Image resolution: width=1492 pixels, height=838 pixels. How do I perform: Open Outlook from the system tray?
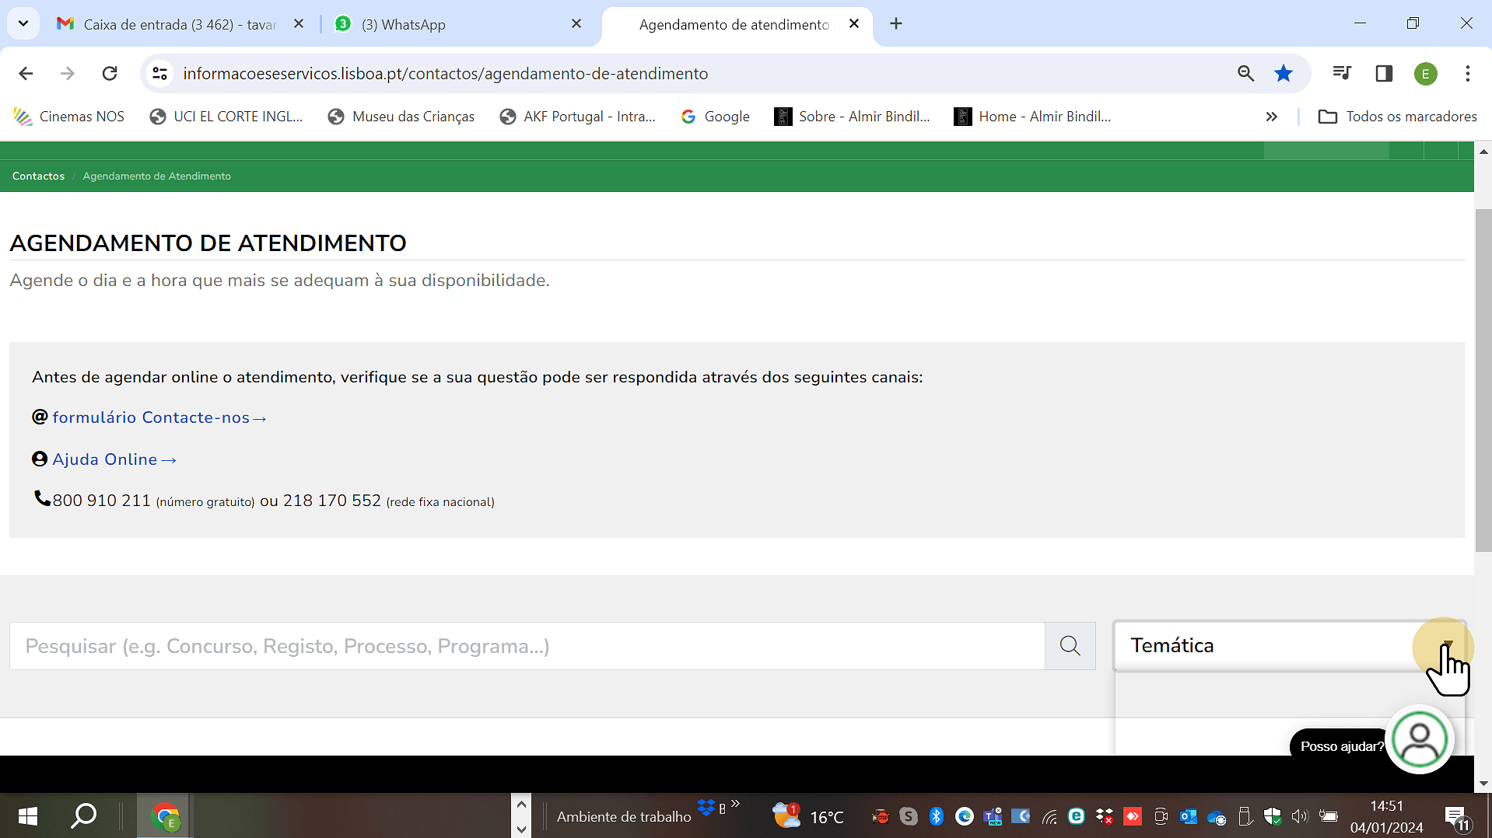(1189, 816)
